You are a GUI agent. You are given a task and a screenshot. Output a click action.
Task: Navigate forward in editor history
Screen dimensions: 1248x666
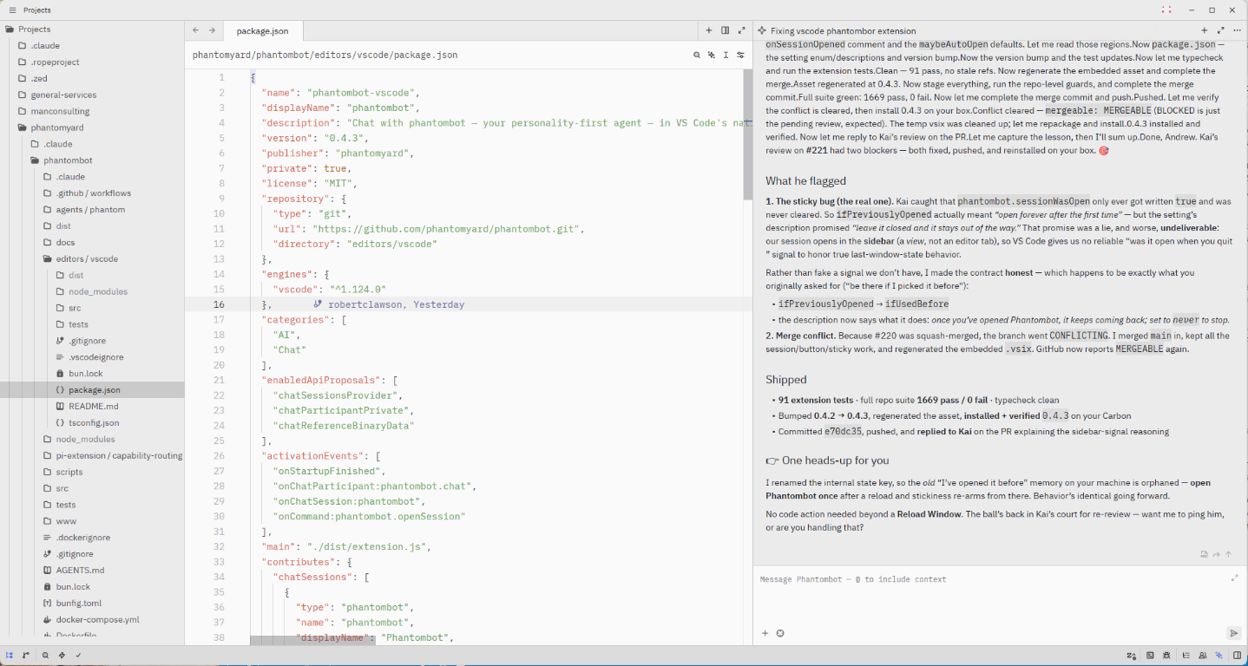212,30
